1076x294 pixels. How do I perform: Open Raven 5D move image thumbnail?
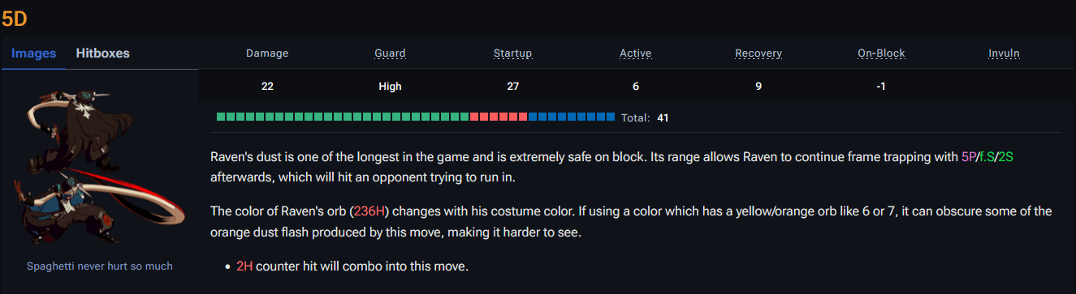click(x=99, y=165)
